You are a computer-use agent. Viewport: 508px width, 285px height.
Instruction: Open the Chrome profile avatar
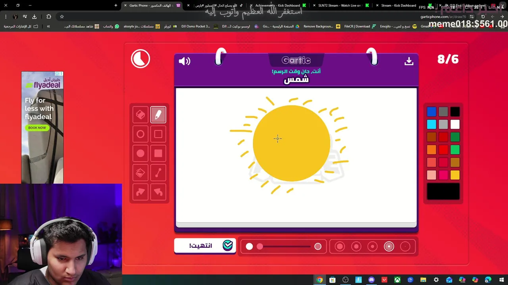pyautogui.click(x=15, y=17)
